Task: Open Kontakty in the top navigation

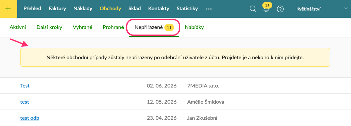Action: coord(159,9)
